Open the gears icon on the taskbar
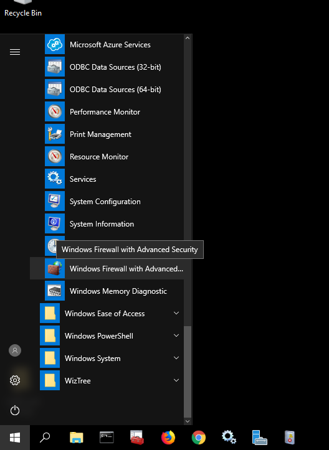 pyautogui.click(x=229, y=438)
